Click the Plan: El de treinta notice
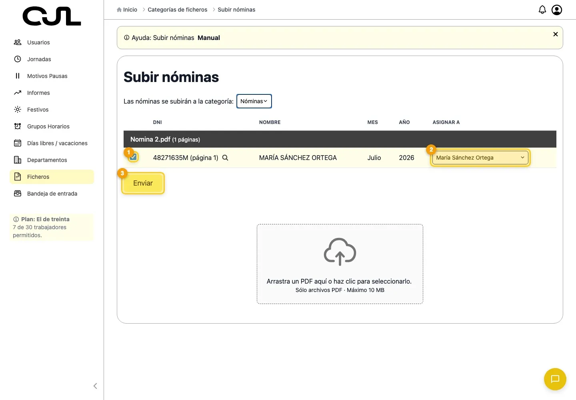576x400 pixels. pos(52,227)
